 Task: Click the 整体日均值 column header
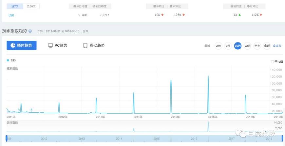pos(80,6)
